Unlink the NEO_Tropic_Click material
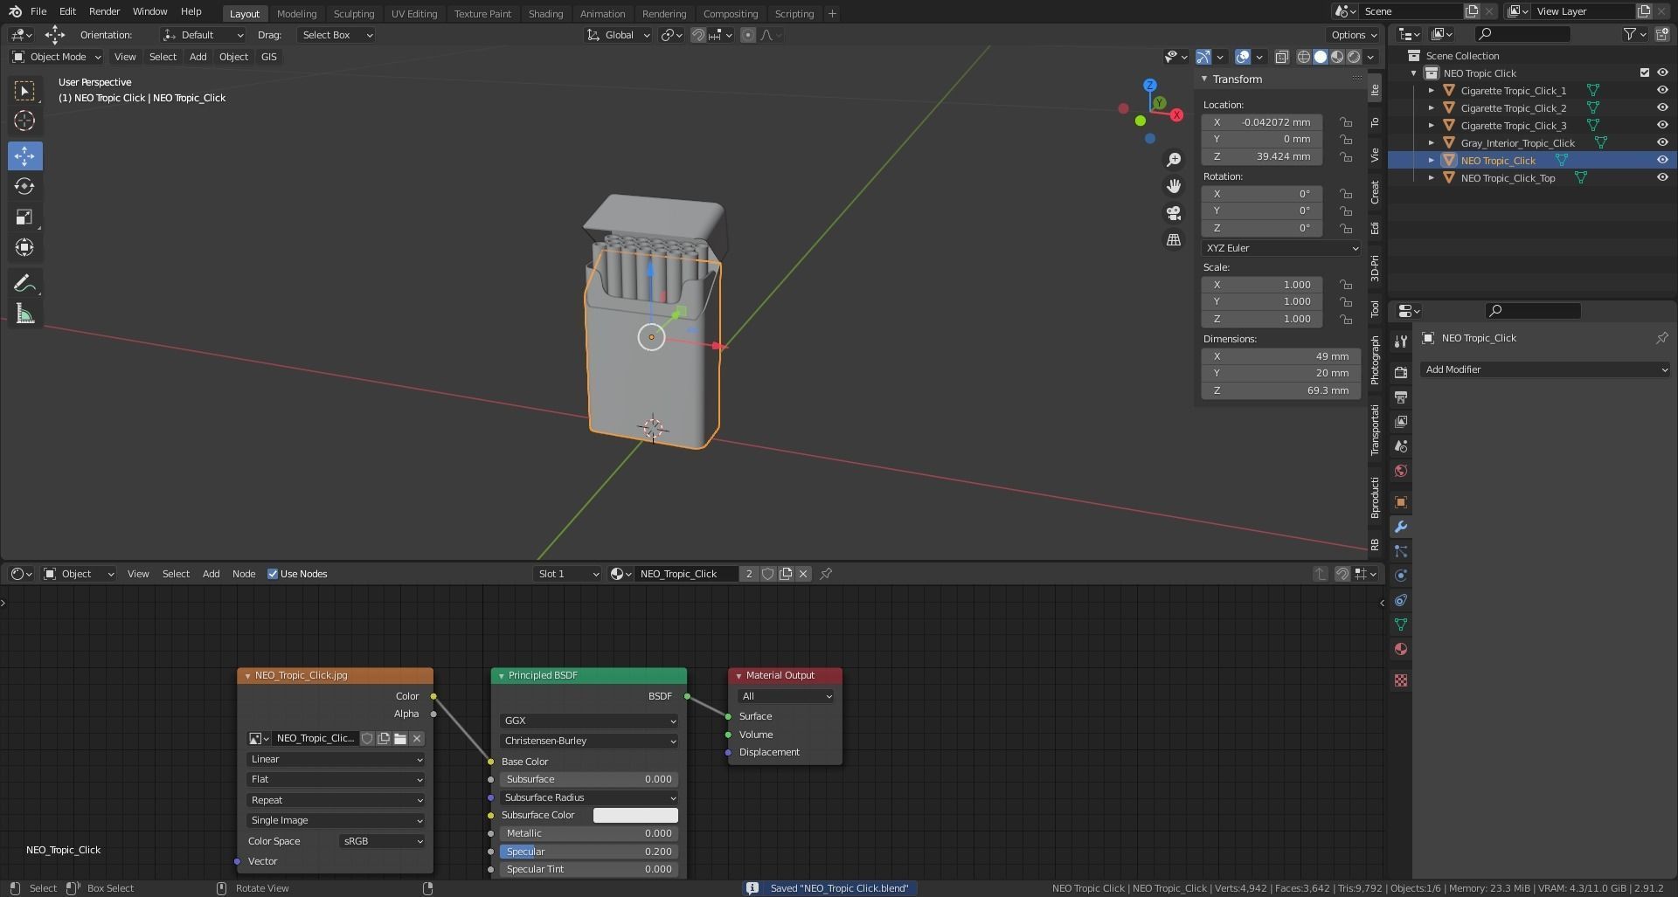 pyautogui.click(x=803, y=574)
